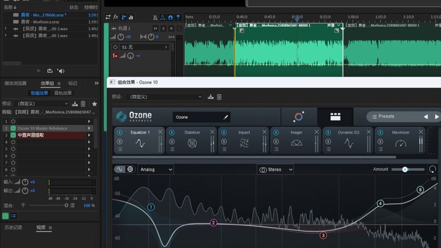
Task: Toggle power of effects slot 4
Action: click(13, 142)
